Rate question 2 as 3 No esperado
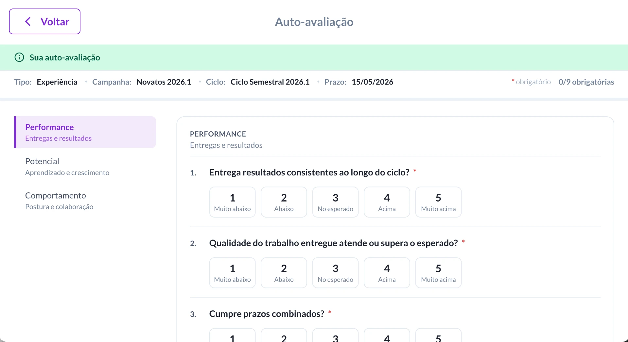The width and height of the screenshot is (628, 342). 336,273
